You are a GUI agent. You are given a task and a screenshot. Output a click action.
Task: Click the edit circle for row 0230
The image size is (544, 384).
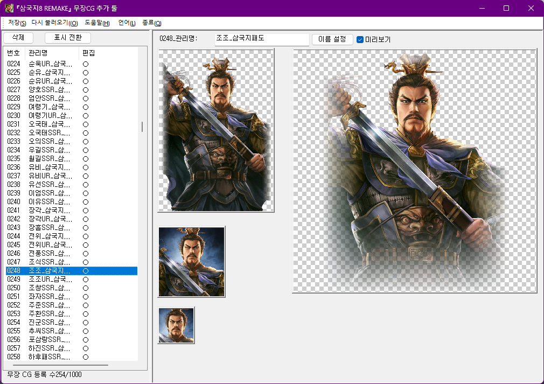coord(86,116)
